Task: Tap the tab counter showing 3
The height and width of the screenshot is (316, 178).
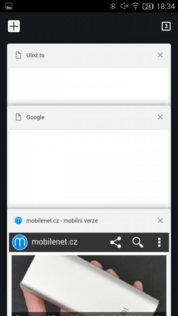Action: tap(166, 26)
